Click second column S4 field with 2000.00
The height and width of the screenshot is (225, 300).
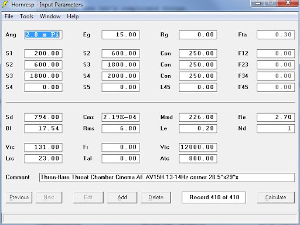coord(121,76)
